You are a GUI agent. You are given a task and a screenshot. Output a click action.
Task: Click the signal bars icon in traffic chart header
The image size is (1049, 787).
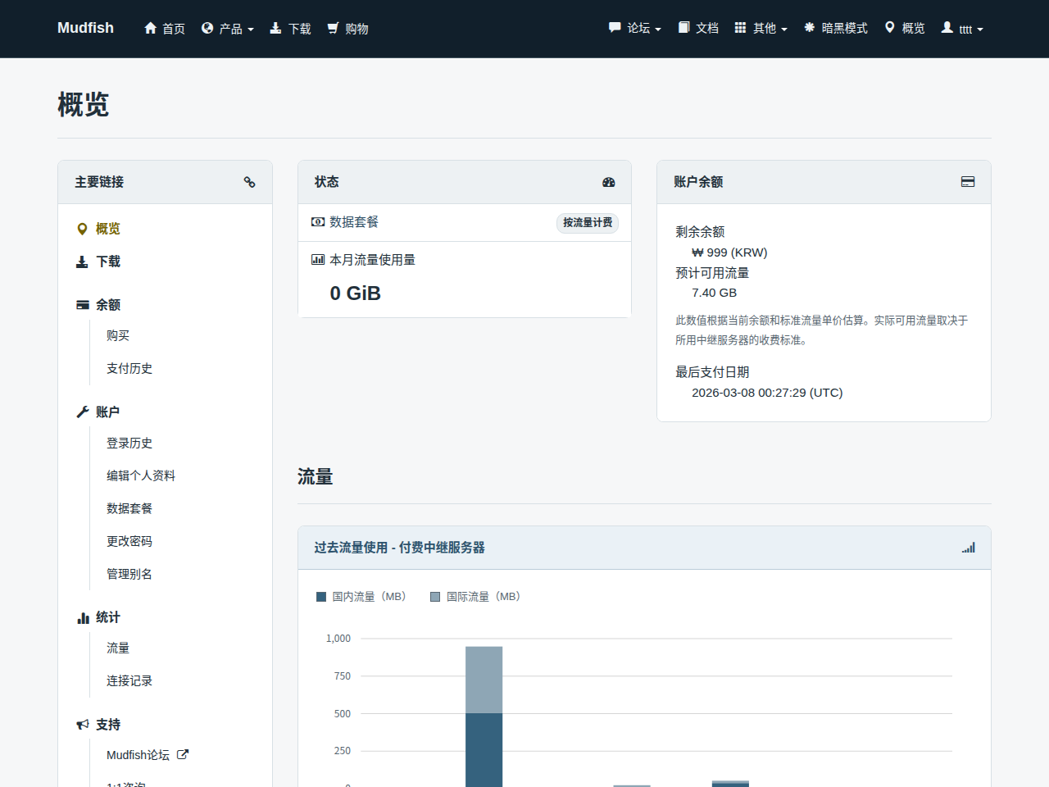click(969, 548)
